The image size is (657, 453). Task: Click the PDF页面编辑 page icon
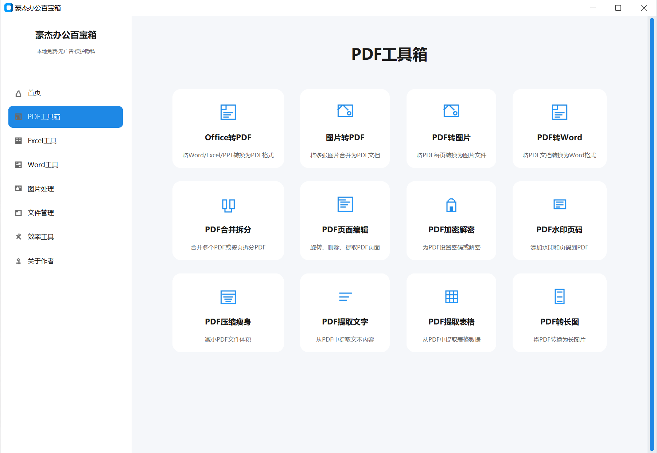pos(345,204)
